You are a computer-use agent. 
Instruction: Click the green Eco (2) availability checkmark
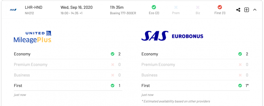click(154, 7)
